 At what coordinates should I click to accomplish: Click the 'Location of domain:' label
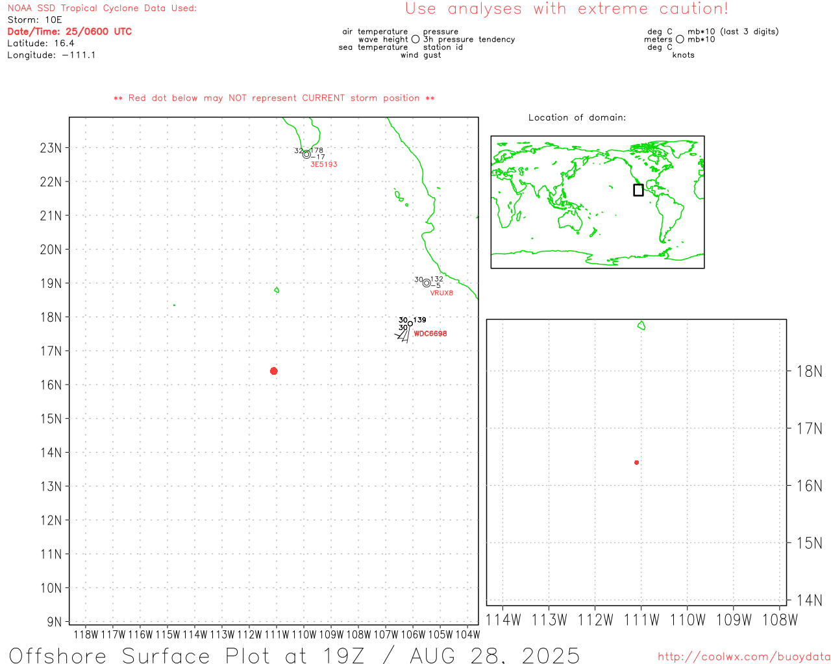coord(577,117)
